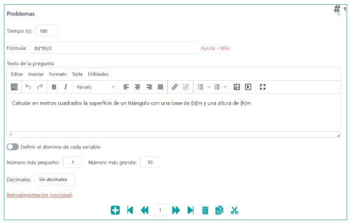Toggle bold formatting
Screen dimensions: 350x223
54,87
